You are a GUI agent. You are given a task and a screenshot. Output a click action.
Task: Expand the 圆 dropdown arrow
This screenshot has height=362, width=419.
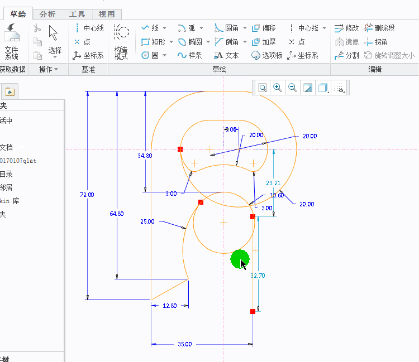click(165, 55)
